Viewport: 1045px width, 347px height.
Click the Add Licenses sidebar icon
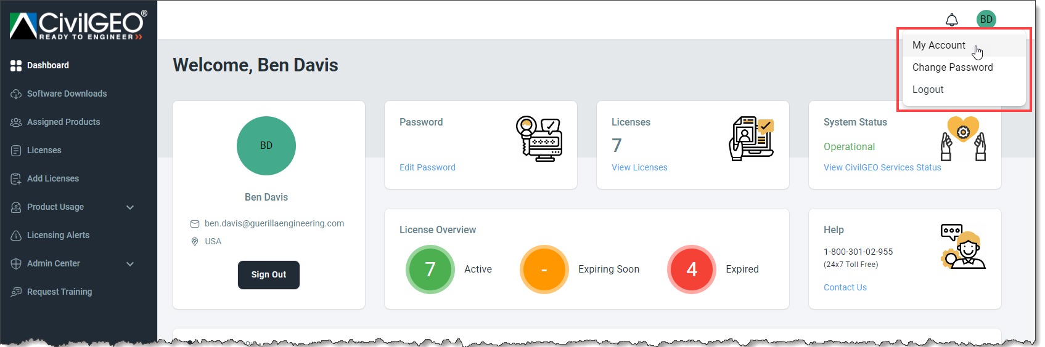tap(16, 179)
